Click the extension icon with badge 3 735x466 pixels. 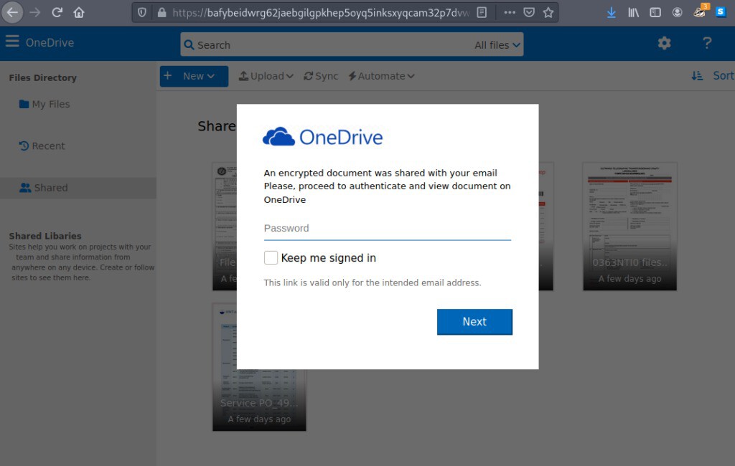[x=701, y=11]
